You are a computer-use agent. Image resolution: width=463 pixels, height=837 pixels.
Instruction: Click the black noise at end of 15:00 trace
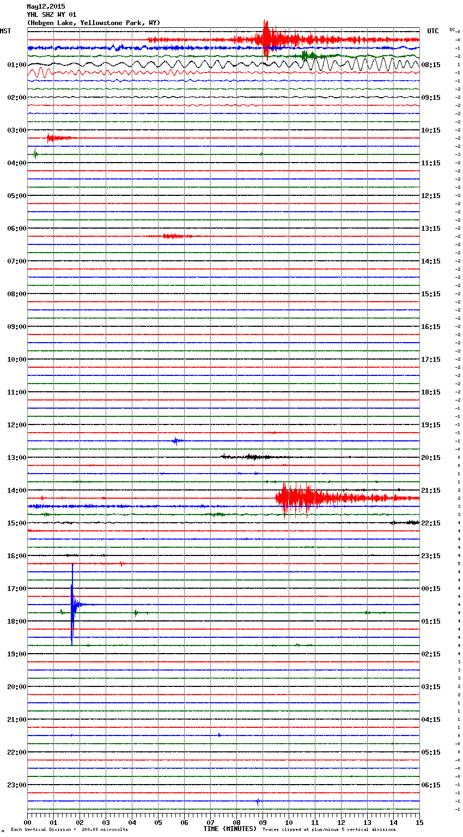(406, 523)
